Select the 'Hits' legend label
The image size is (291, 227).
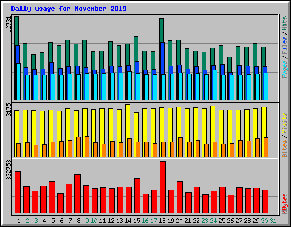[x=285, y=23]
